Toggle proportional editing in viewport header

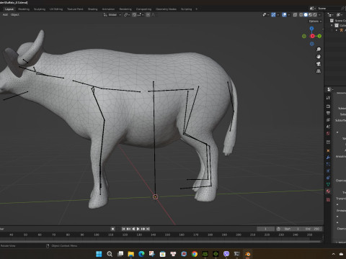[148, 14]
